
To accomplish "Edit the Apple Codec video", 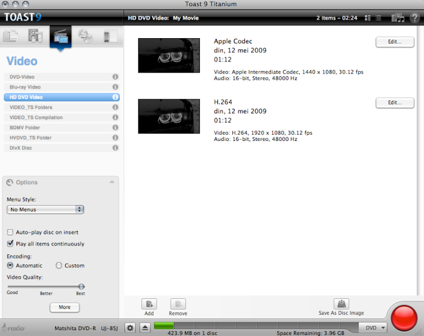I will click(x=395, y=42).
